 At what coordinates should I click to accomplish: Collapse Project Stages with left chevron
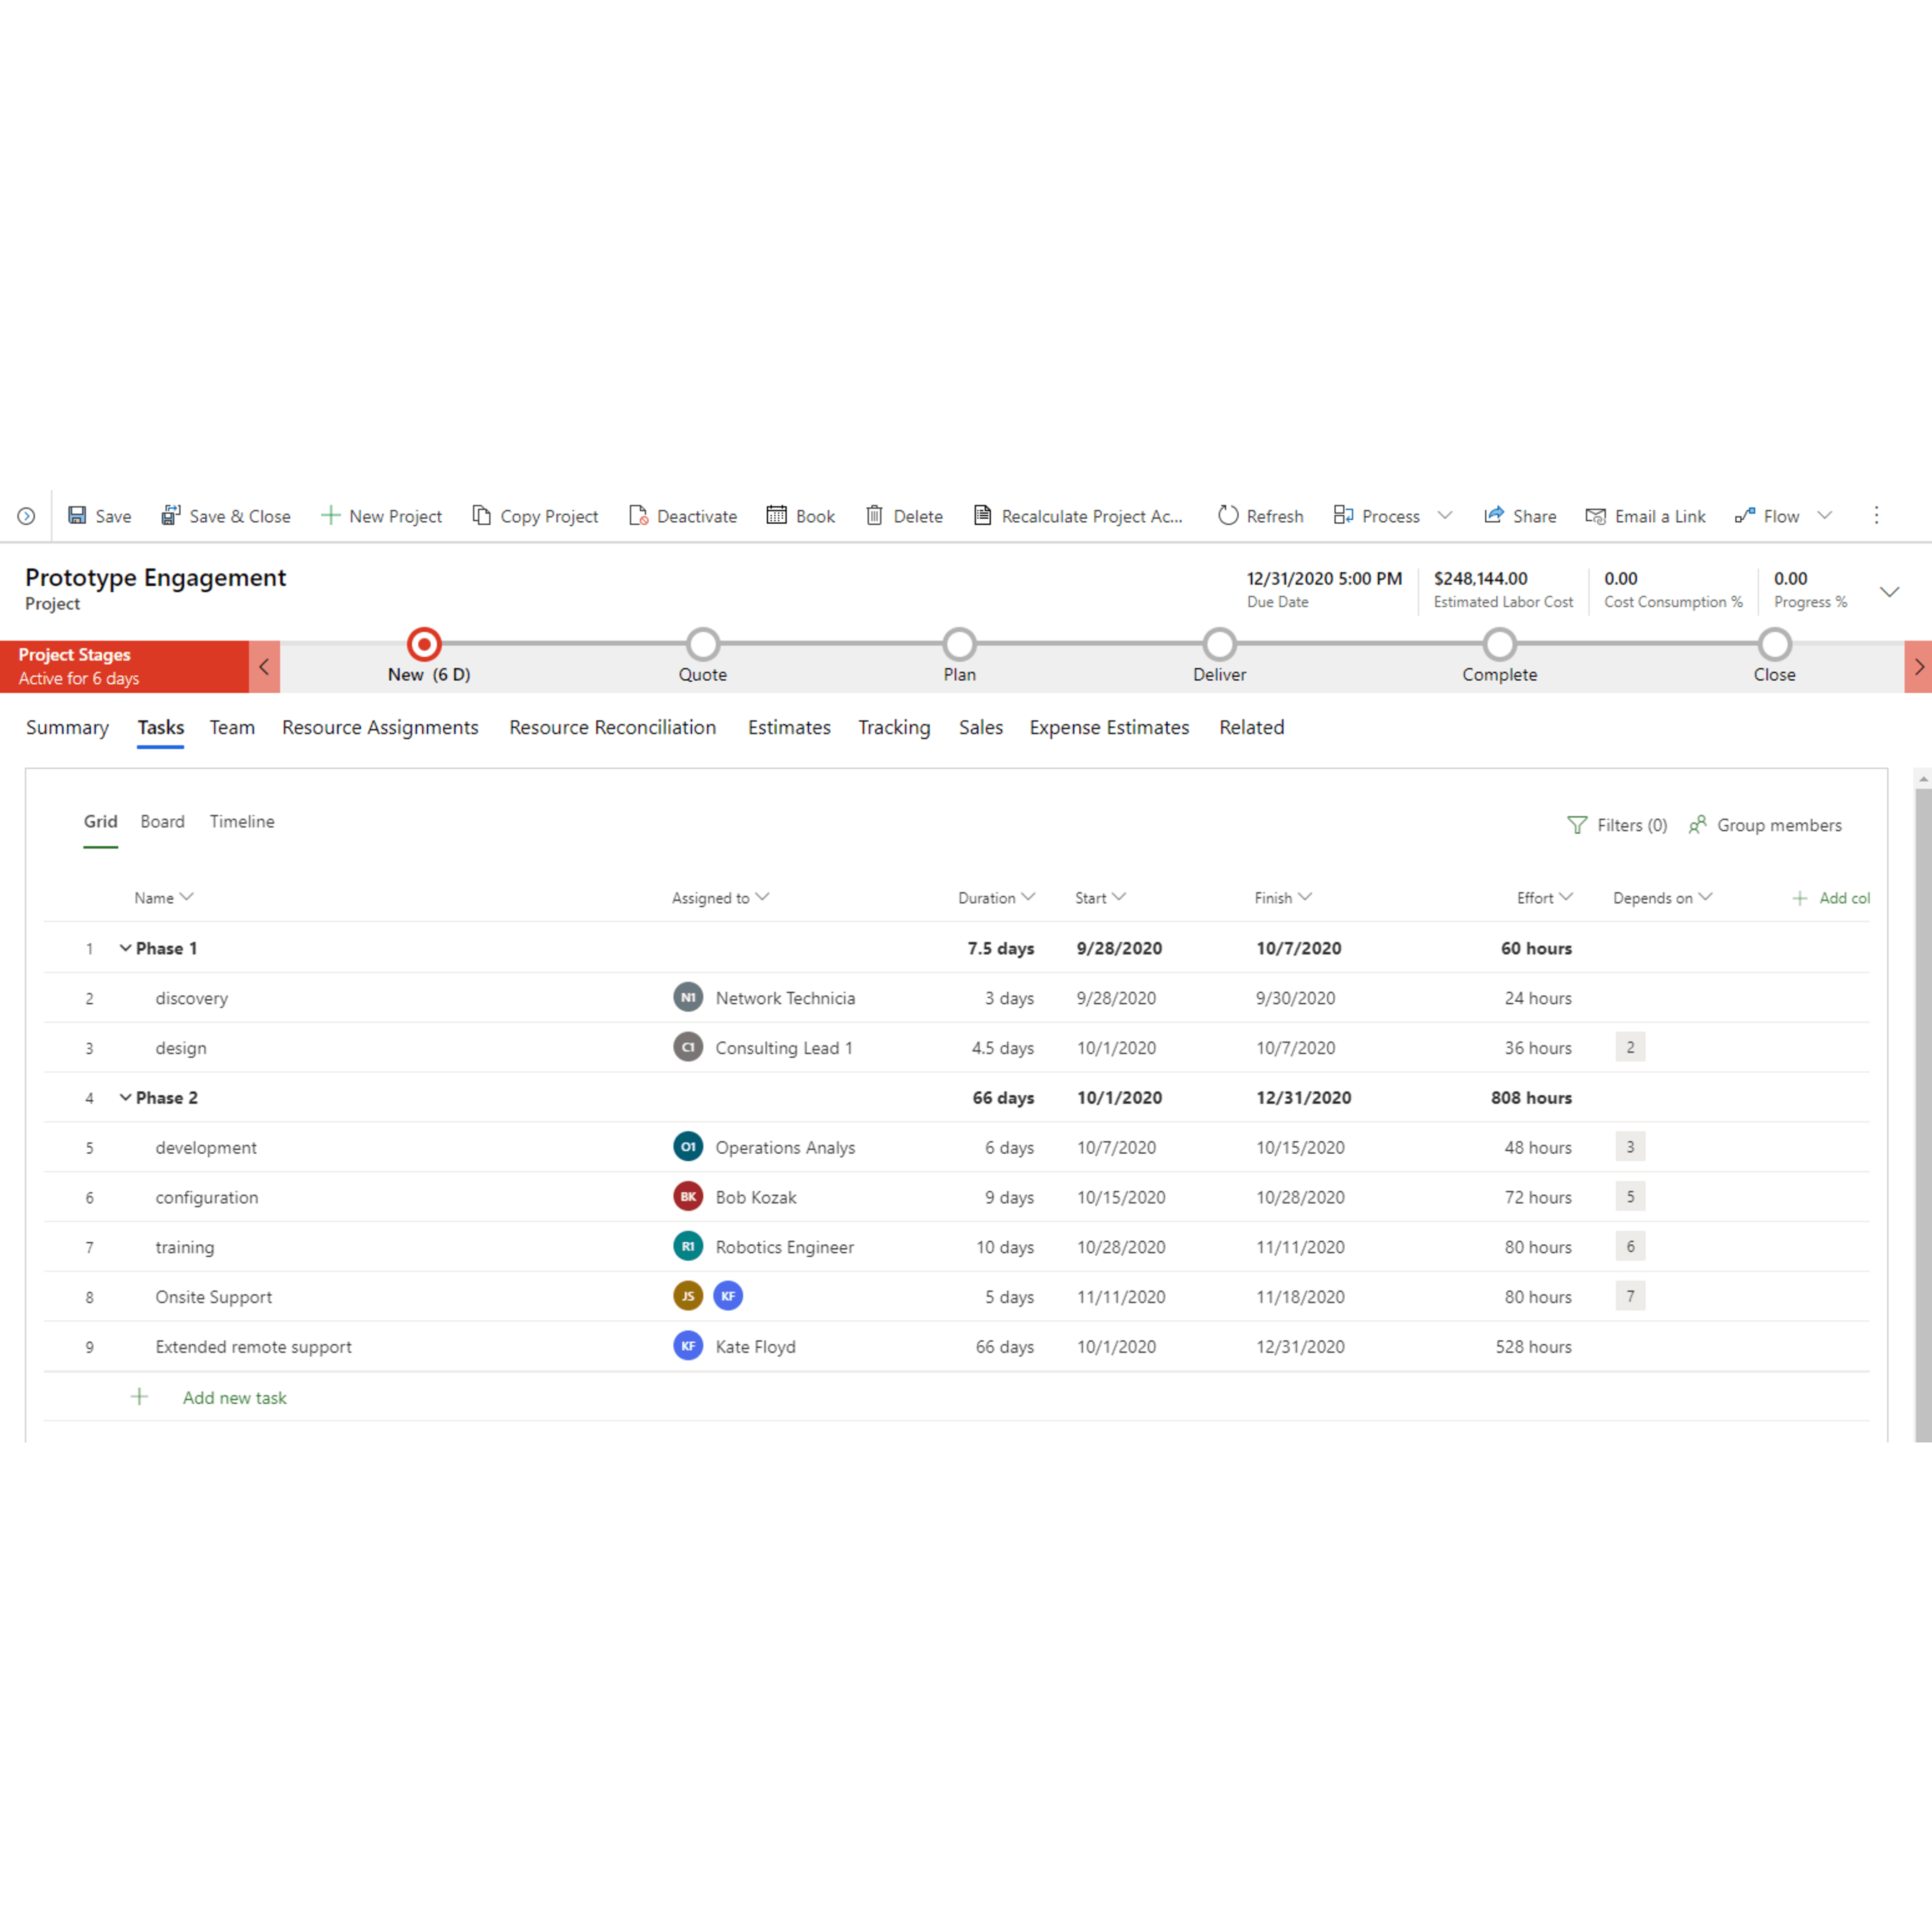[x=264, y=666]
